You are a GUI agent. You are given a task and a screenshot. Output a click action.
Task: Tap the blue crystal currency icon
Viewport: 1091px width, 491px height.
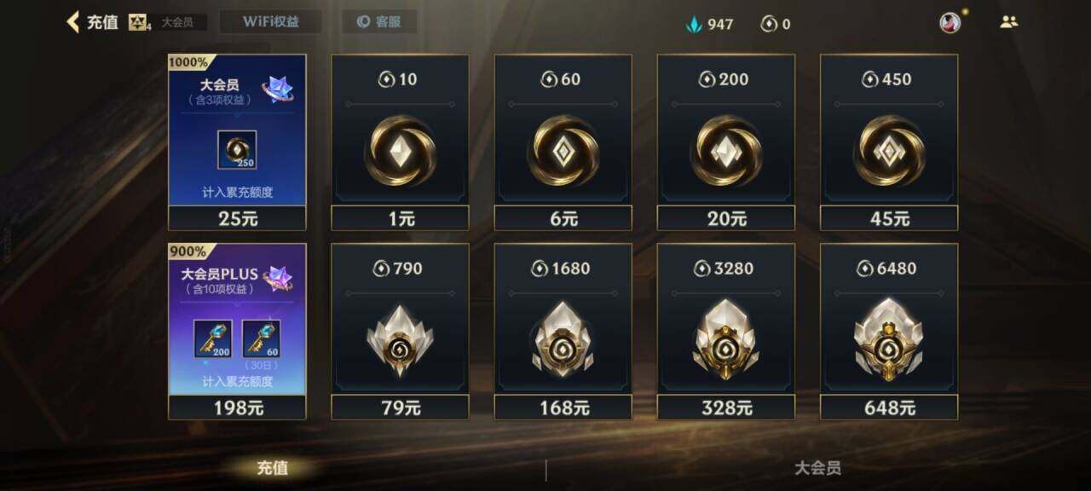click(694, 24)
